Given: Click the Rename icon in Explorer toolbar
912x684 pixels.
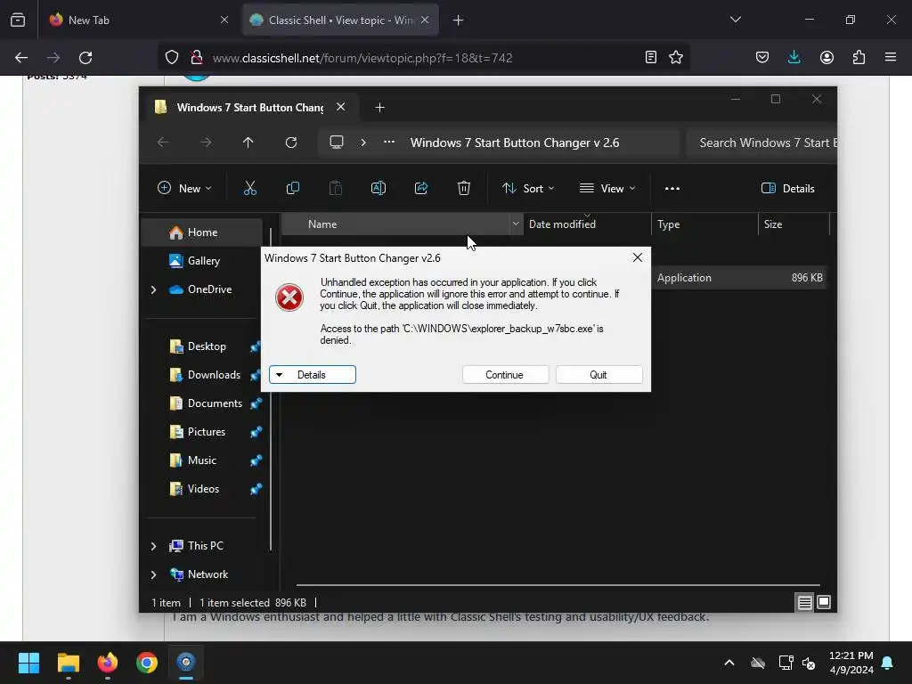Looking at the screenshot, I should [378, 189].
